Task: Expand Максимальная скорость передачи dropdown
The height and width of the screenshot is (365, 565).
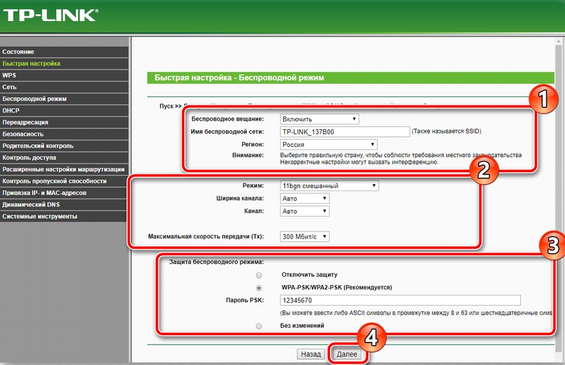Action: pos(304,237)
